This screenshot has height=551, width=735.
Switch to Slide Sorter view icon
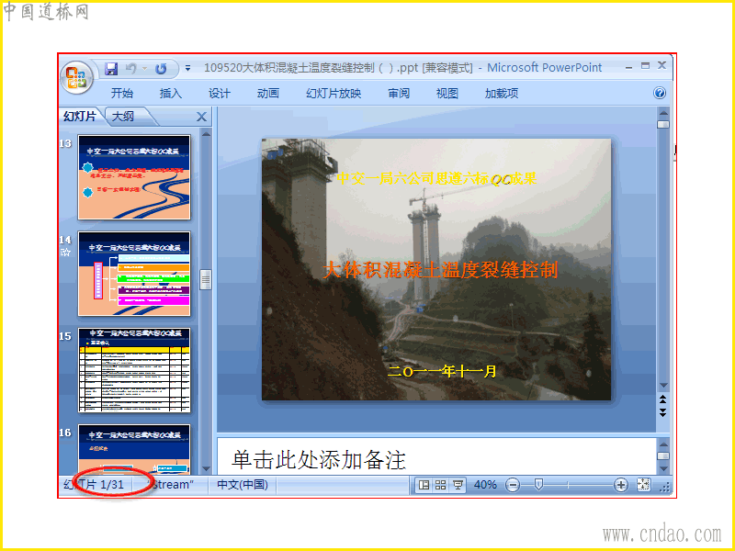coord(441,485)
